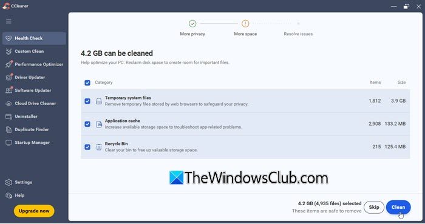425x224 pixels.
Task: Click 'These items are safe to remove' text
Action: tap(327, 211)
